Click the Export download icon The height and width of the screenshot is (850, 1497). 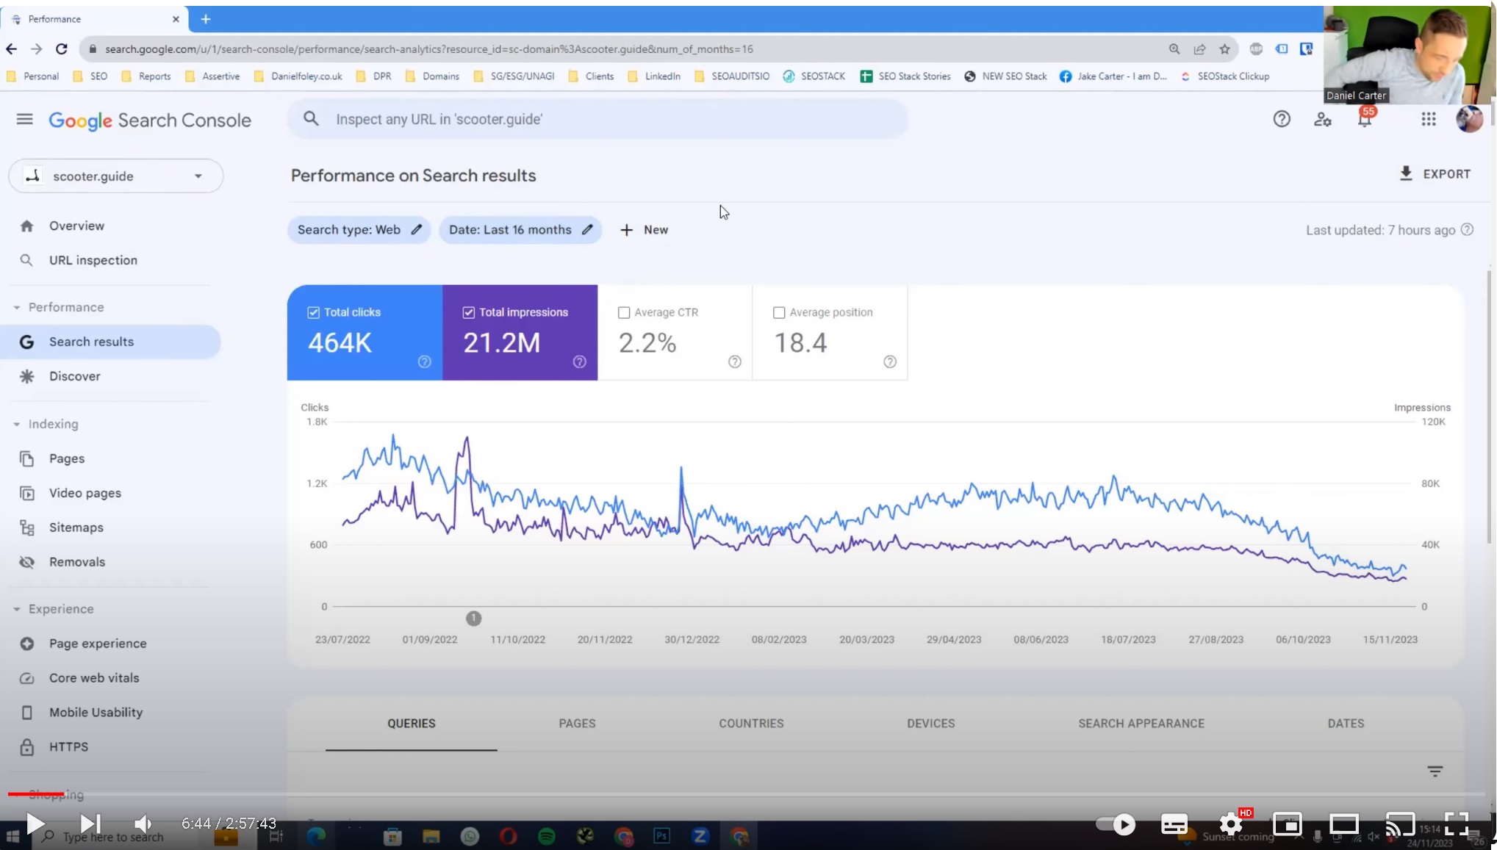[1405, 173]
